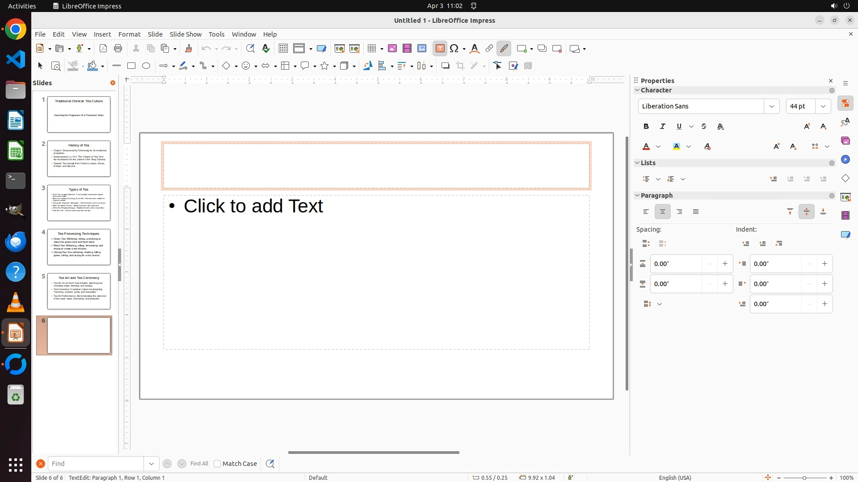Viewport: 858px width, 482px height.
Task: Open the font size dropdown
Action: [x=823, y=106]
